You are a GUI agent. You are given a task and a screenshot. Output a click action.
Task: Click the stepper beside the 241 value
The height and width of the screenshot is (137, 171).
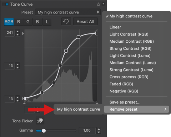pos(17,33)
